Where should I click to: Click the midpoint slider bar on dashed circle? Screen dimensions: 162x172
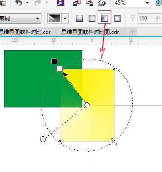114,141
